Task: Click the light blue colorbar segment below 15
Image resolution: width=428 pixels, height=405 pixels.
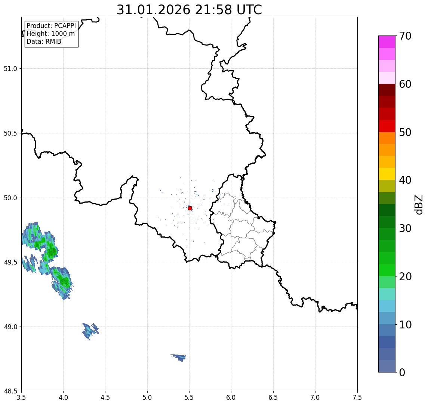Action: coord(387,306)
